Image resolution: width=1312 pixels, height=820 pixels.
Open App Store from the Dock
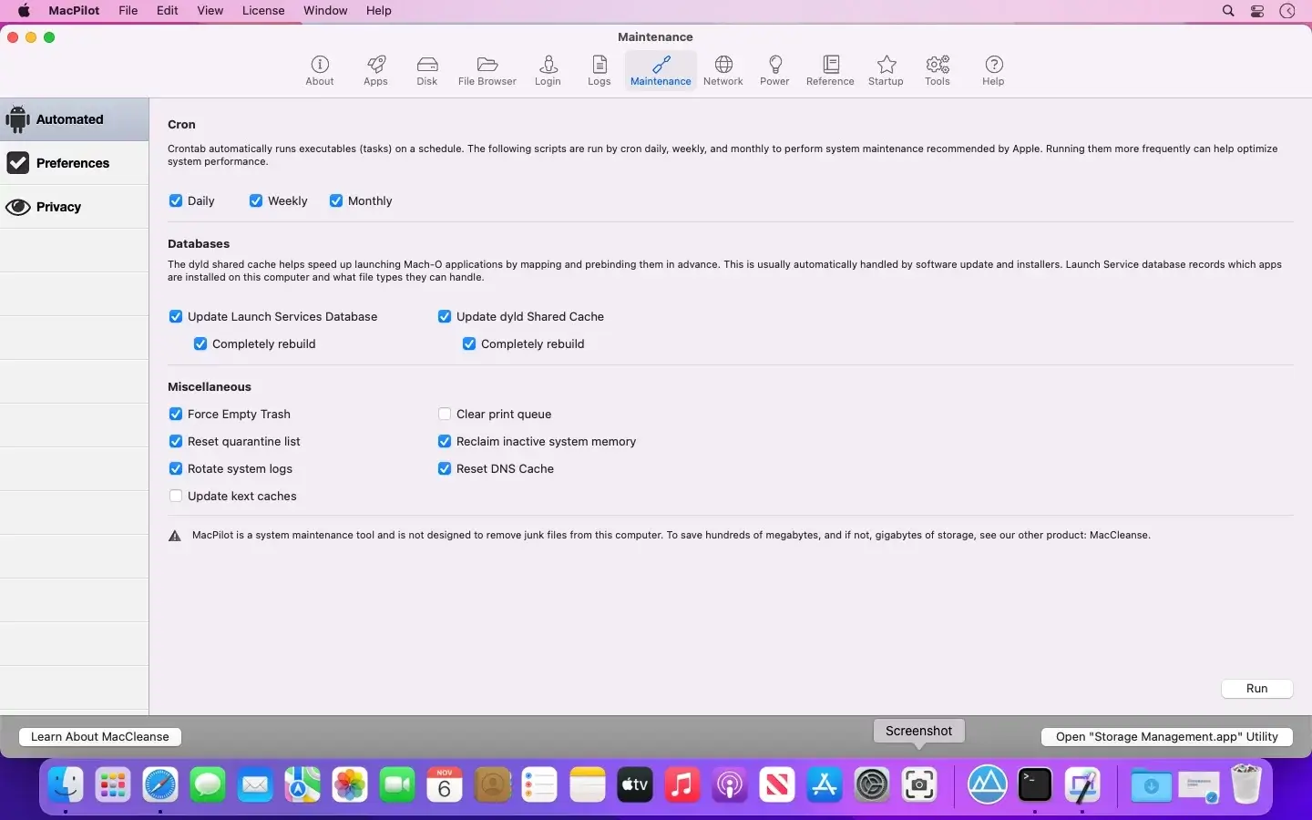tap(825, 784)
